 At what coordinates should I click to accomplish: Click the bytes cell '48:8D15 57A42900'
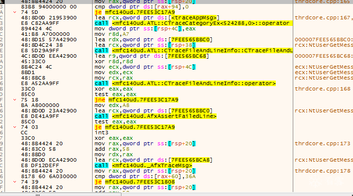tap(49, 40)
